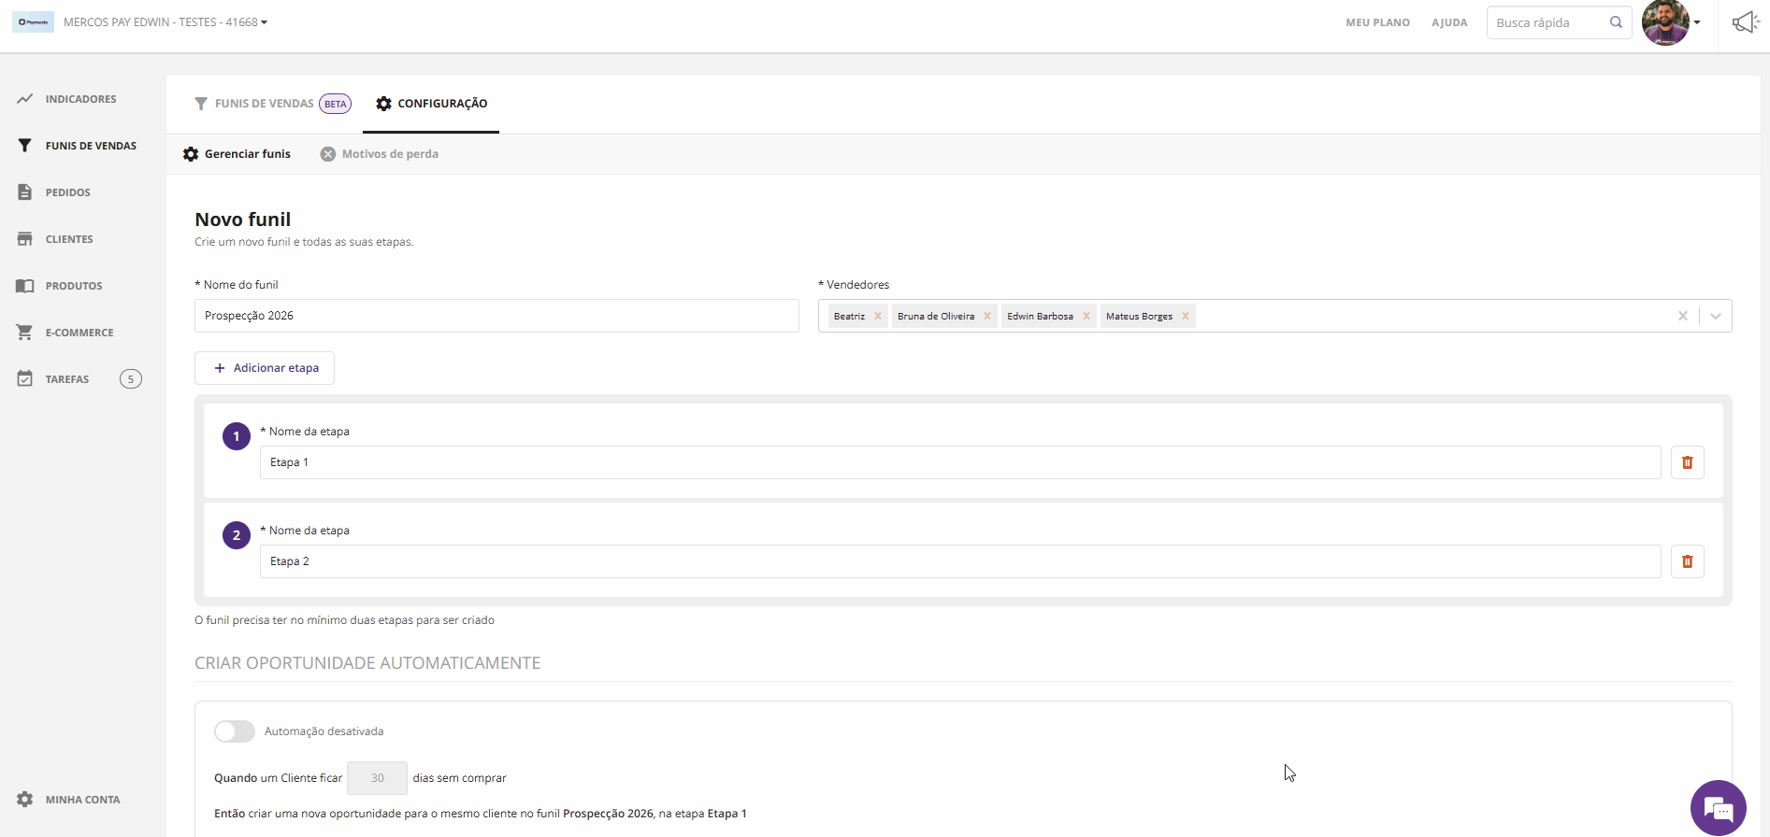This screenshot has width=1770, height=837.
Task: Open the user profile avatar menu
Action: (x=1670, y=22)
